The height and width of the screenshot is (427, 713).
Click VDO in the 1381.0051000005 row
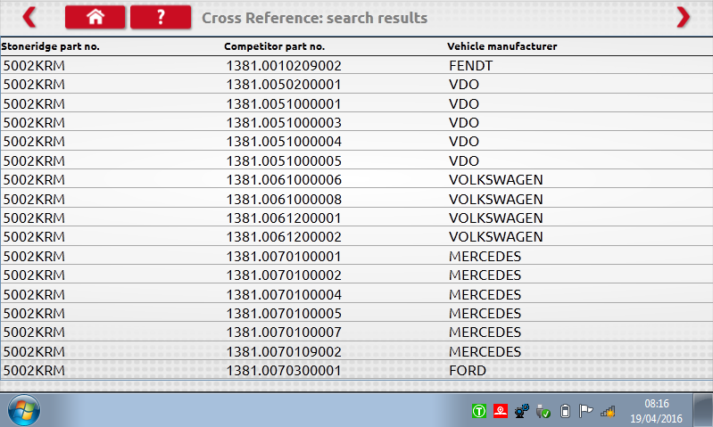464,160
